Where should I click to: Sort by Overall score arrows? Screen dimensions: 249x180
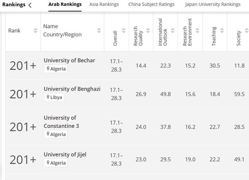click(124, 30)
